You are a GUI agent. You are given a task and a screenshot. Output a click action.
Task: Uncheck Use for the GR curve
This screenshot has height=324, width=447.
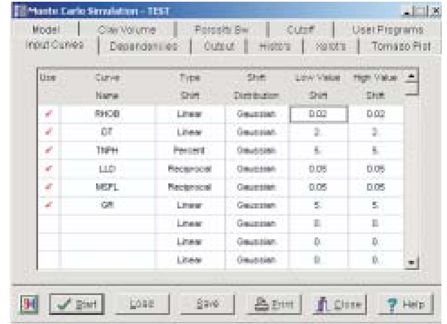click(x=49, y=205)
